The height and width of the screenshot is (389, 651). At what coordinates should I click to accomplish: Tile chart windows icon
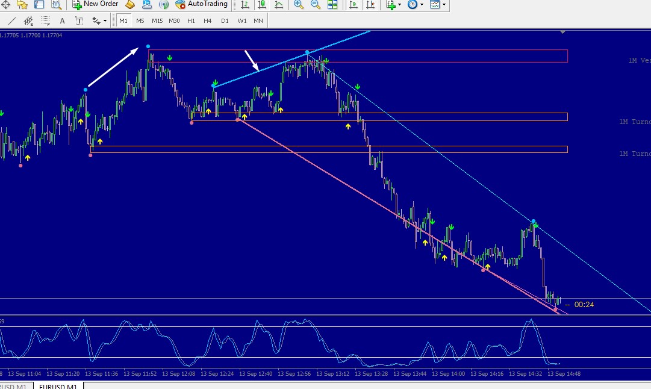point(332,5)
